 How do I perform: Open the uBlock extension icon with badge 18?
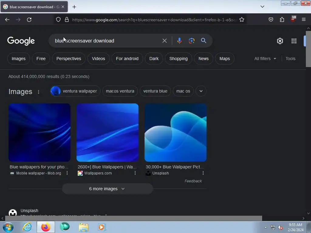coord(293,19)
